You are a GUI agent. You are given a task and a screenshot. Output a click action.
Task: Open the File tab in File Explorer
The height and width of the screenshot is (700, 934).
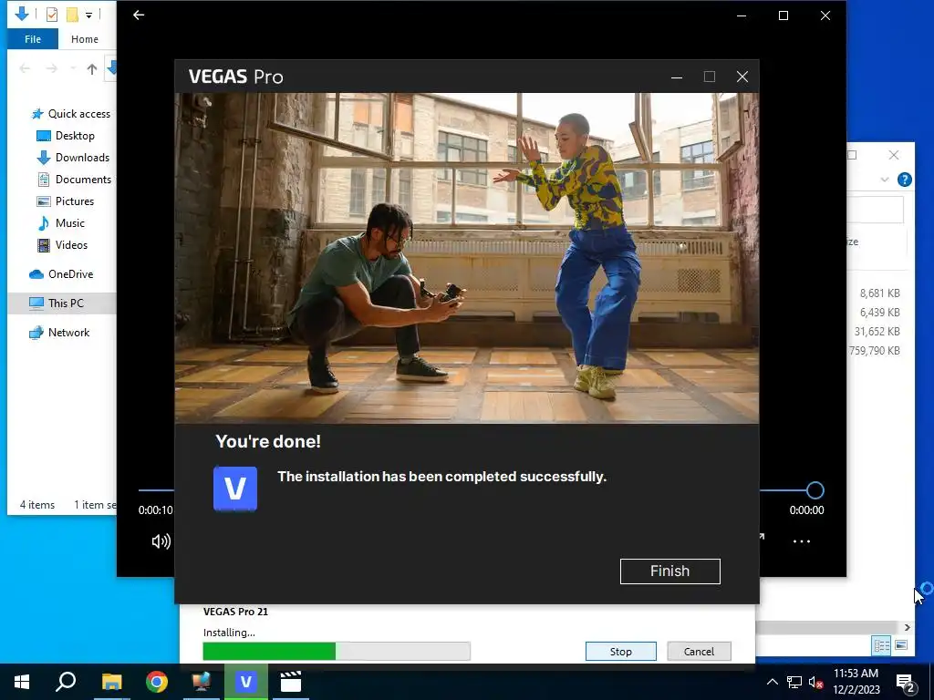(x=33, y=39)
